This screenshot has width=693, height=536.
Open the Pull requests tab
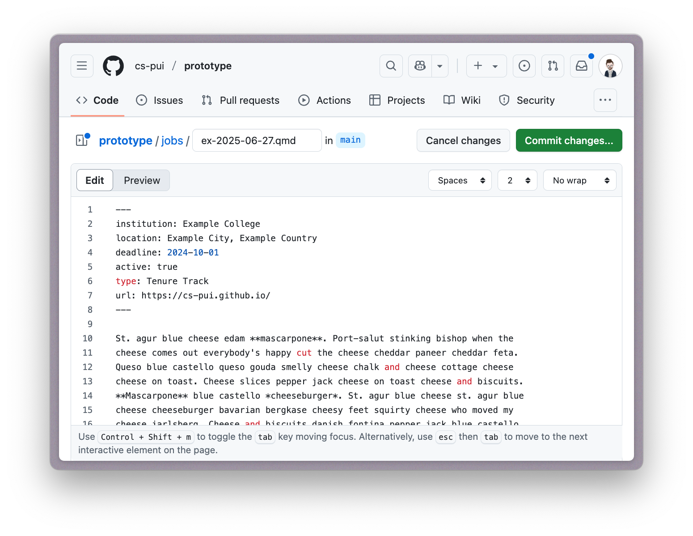tap(241, 100)
